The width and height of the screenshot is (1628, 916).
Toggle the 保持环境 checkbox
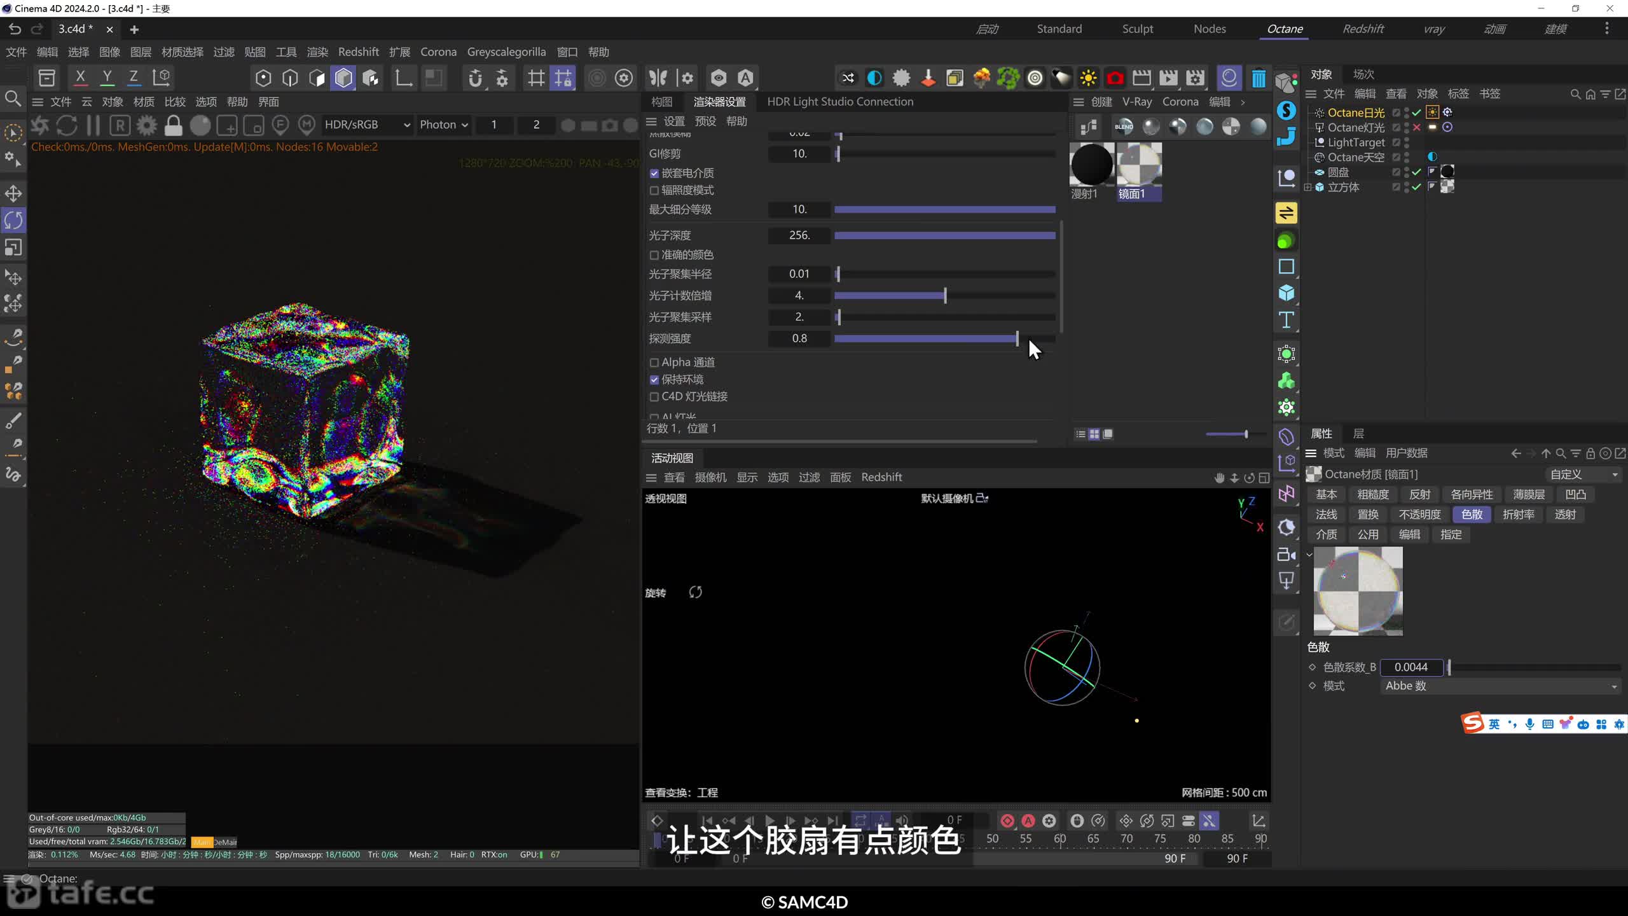(654, 380)
